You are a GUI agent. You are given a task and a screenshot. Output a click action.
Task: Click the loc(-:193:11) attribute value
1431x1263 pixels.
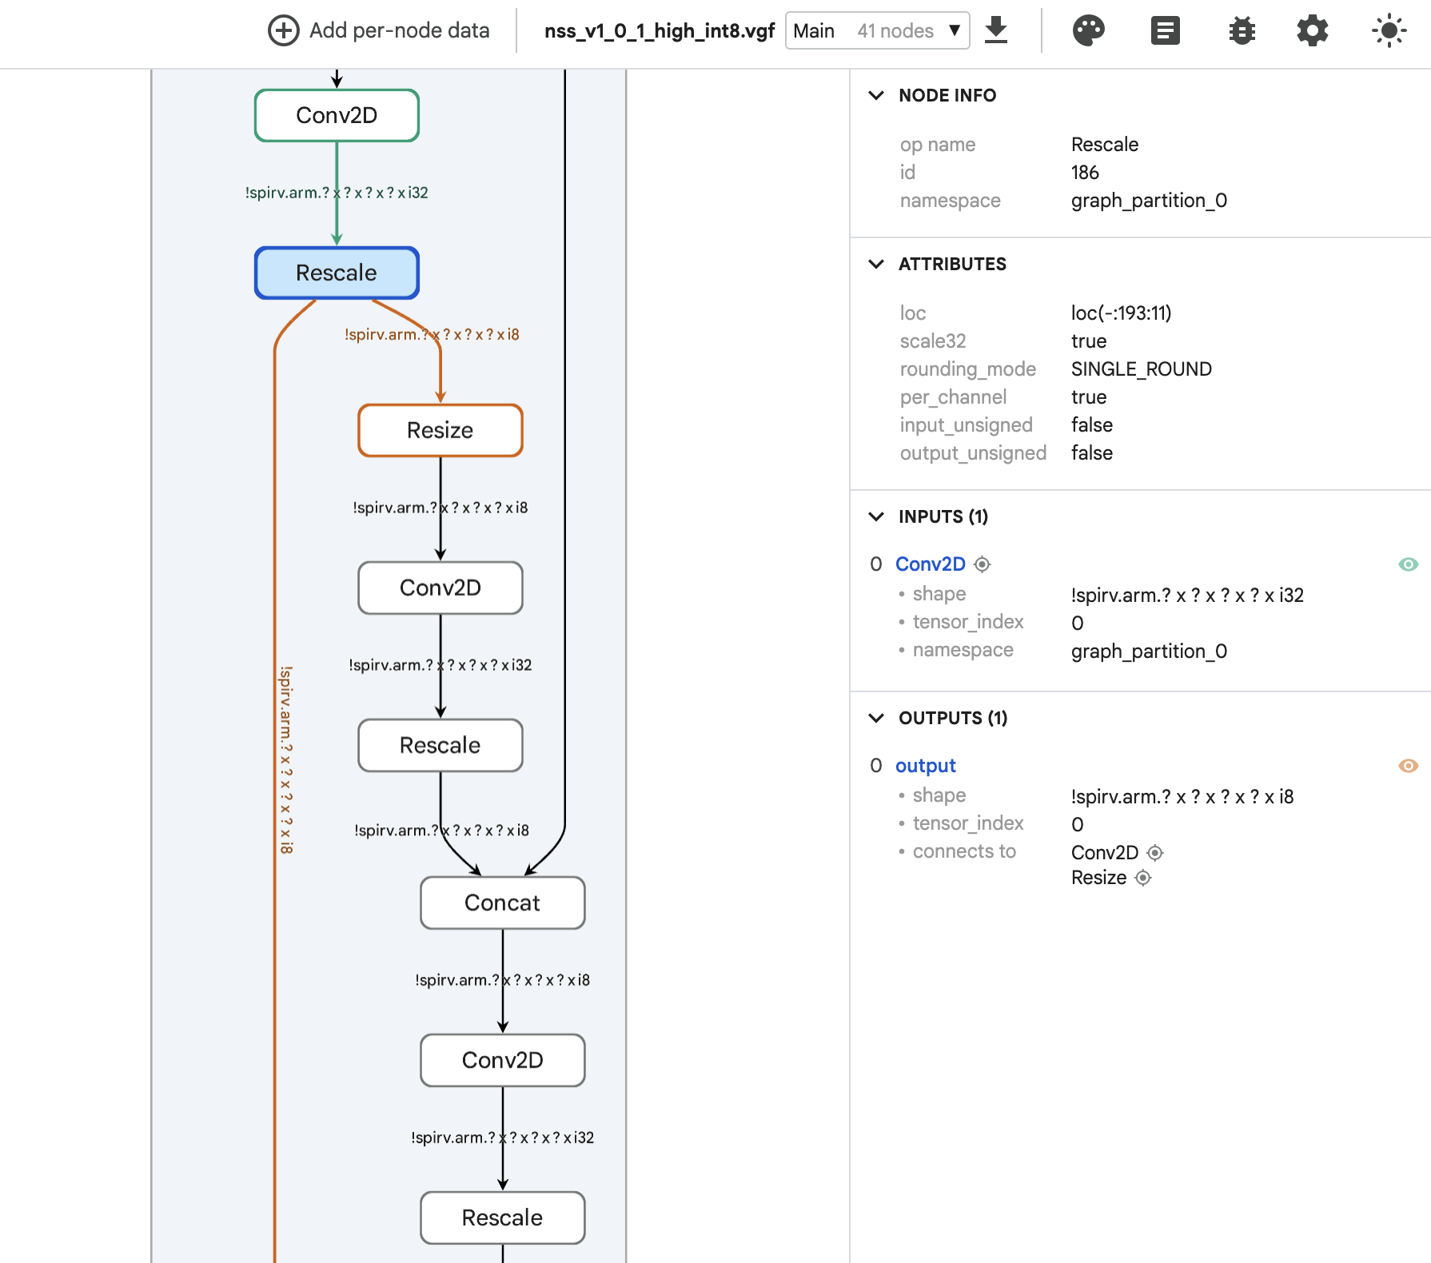pos(1121,313)
